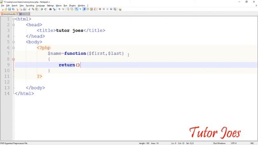Collapse the red brace fold on line 8
Viewport: 258px width, 145px height.
(13, 59)
